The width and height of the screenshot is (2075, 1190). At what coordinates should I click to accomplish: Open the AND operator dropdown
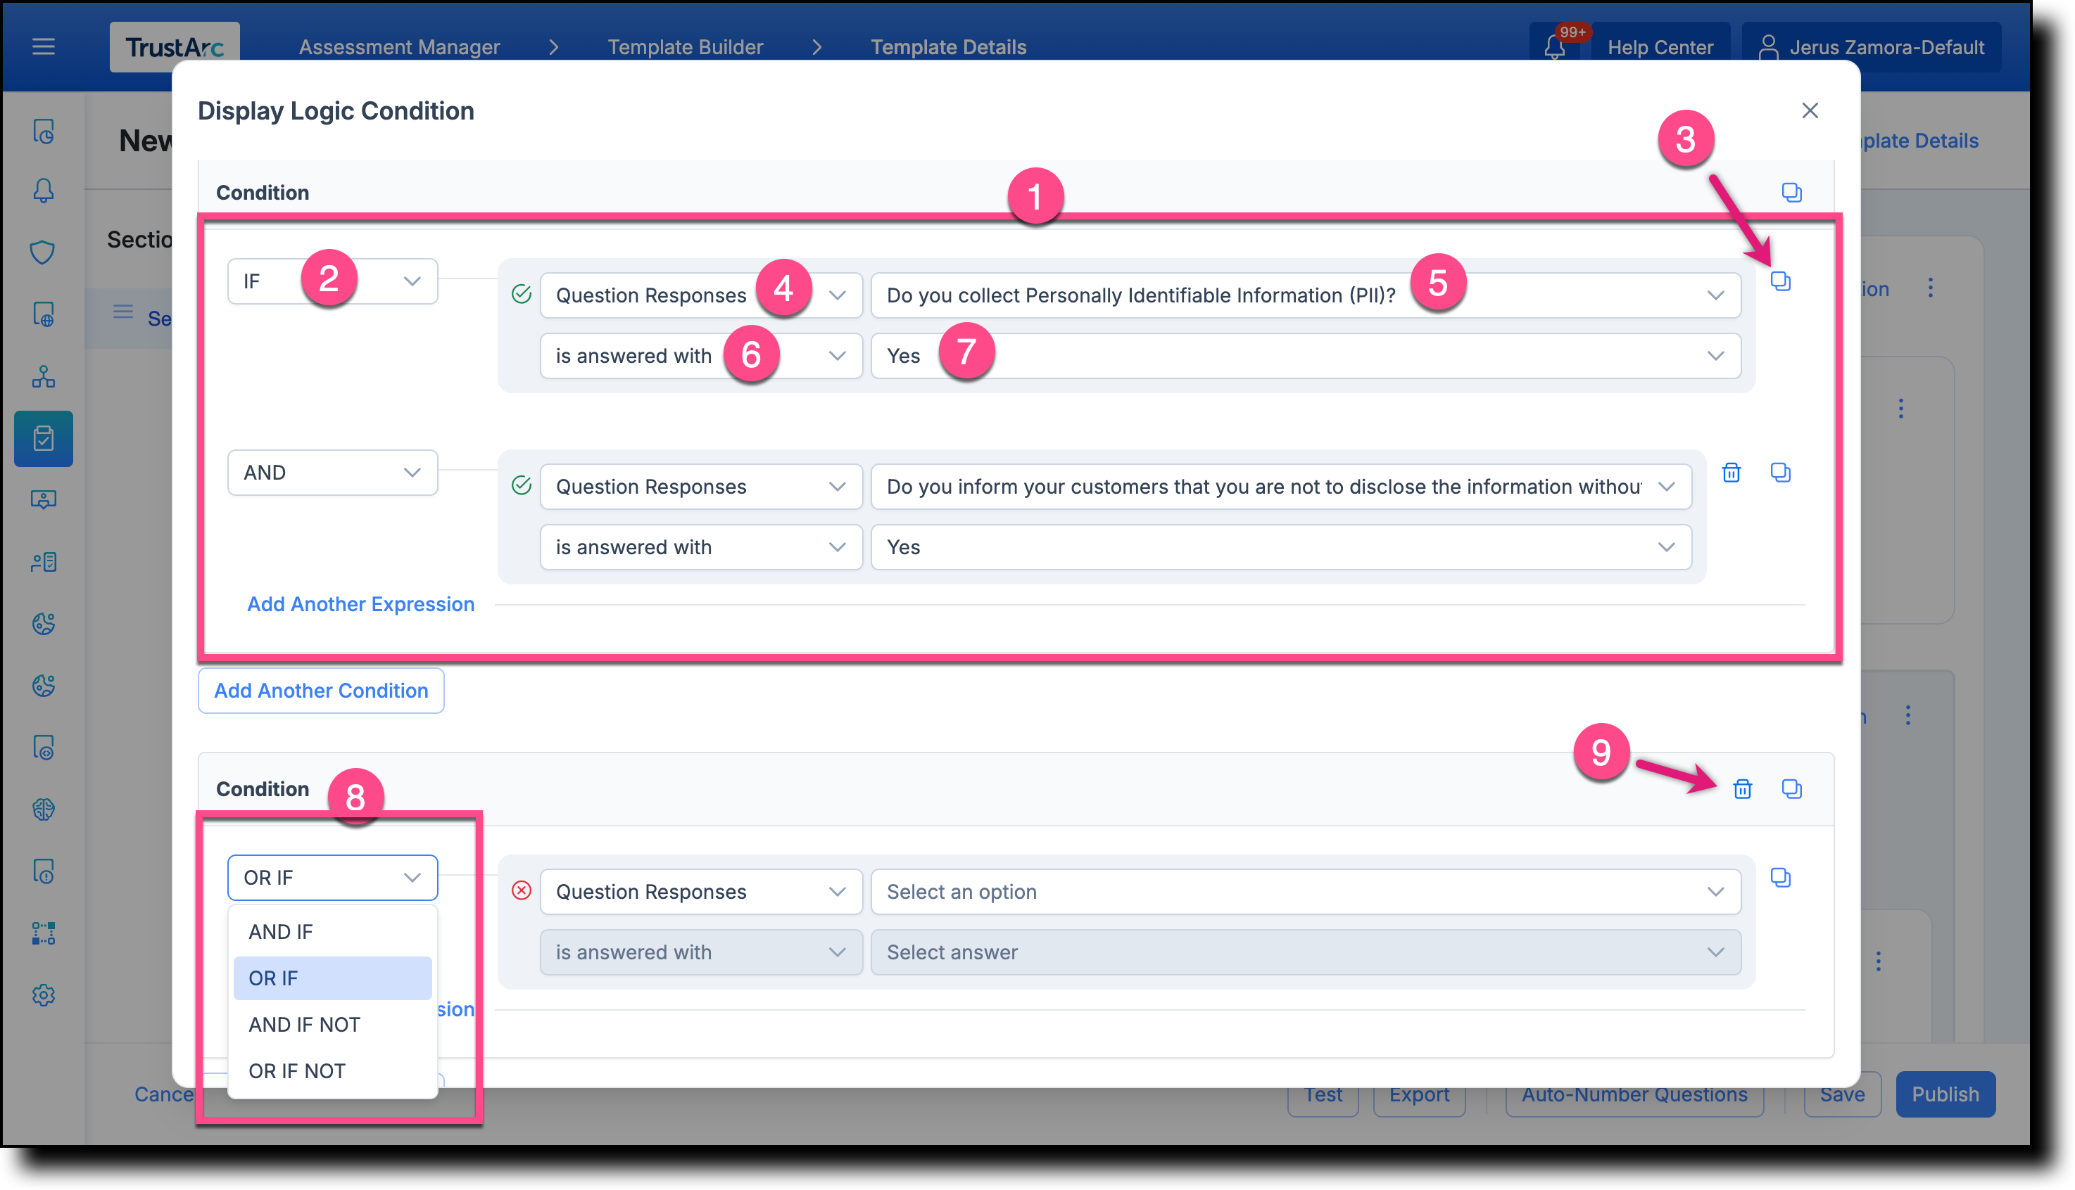(x=332, y=473)
